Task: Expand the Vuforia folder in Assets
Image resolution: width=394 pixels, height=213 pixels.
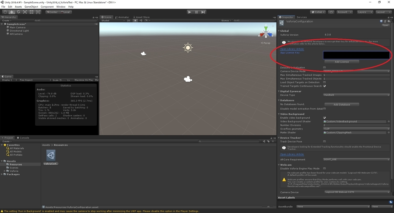Action: 5,171
